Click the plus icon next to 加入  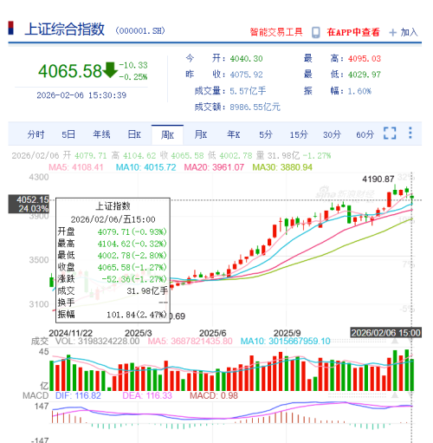pos(392,33)
